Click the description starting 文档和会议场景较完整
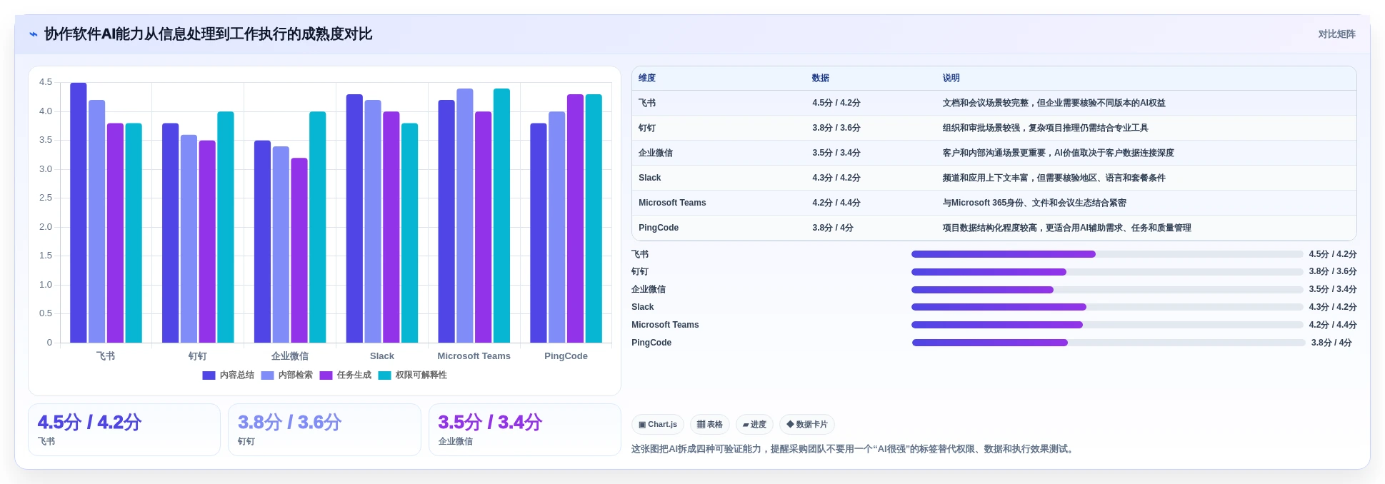The height and width of the screenshot is (484, 1385). pyautogui.click(x=1054, y=103)
